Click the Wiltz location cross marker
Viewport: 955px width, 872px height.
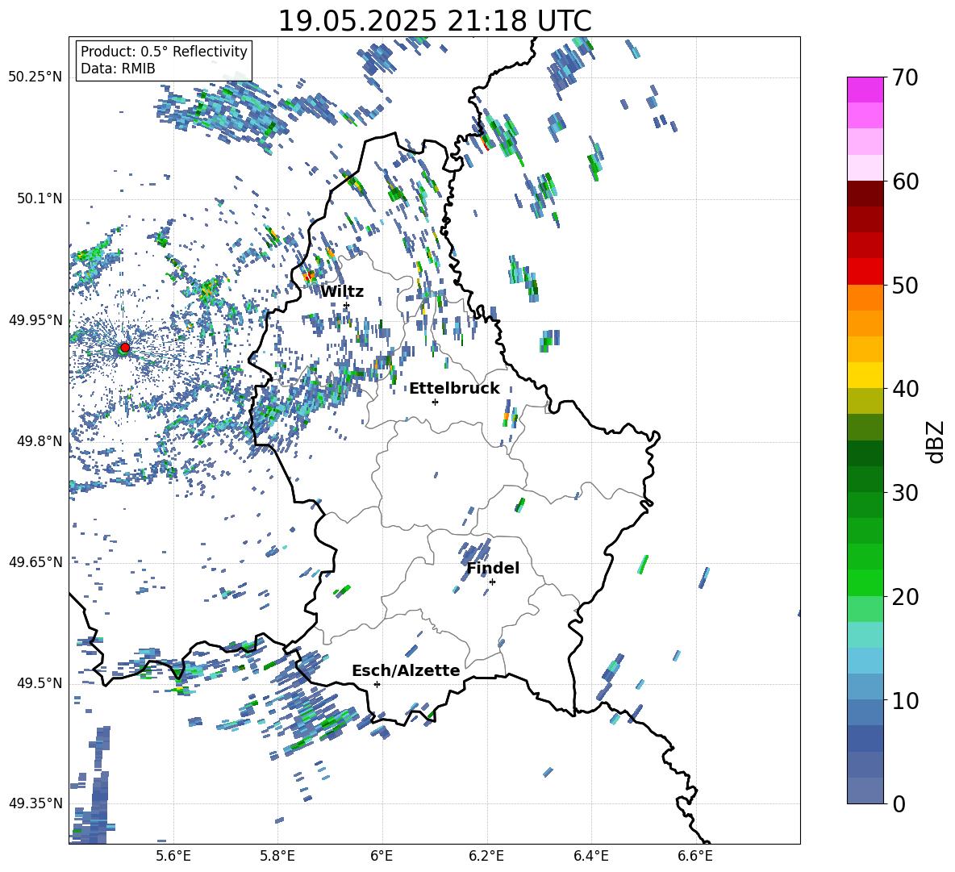(347, 306)
